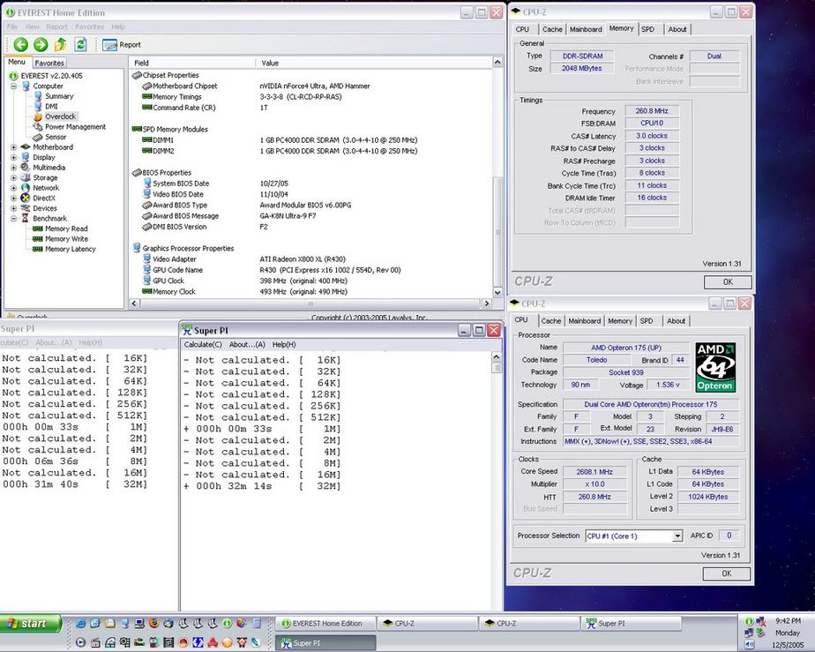Image resolution: width=815 pixels, height=652 pixels.
Task: Select Power Management in the tree
Action: pos(75,127)
